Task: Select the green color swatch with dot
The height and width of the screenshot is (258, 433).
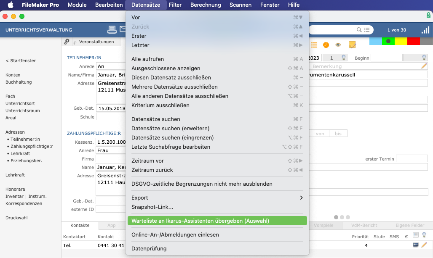Action: click(x=388, y=41)
